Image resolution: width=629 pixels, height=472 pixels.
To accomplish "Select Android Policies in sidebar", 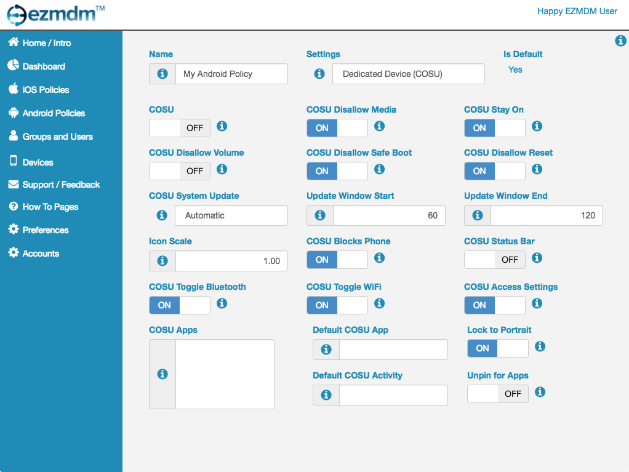I will [47, 113].
